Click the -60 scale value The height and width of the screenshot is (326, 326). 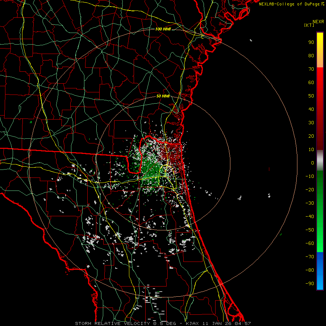[x=310, y=243]
